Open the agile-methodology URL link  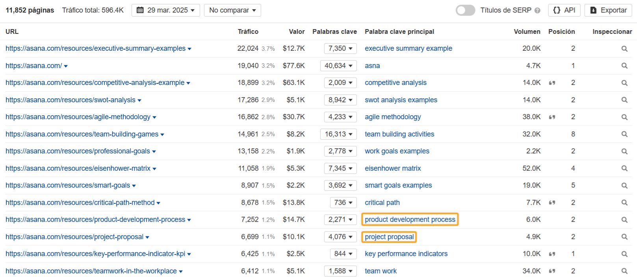pos(78,117)
